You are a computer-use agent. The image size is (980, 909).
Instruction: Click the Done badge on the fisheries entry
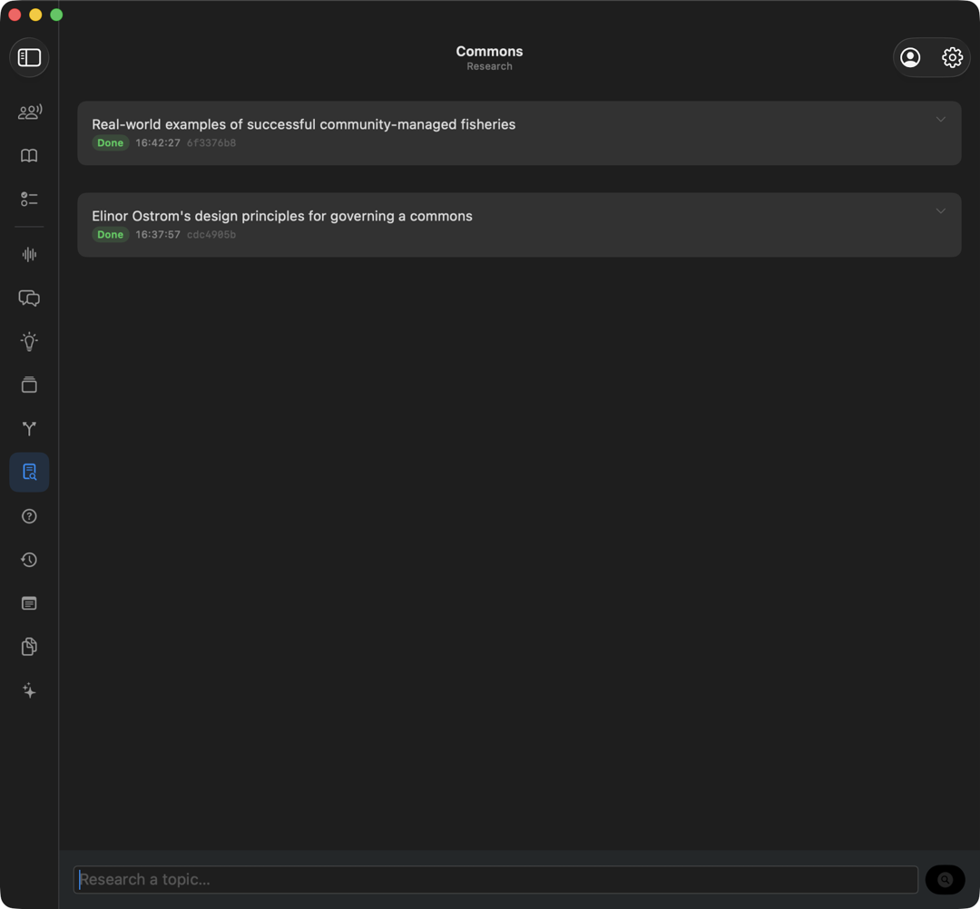(111, 143)
